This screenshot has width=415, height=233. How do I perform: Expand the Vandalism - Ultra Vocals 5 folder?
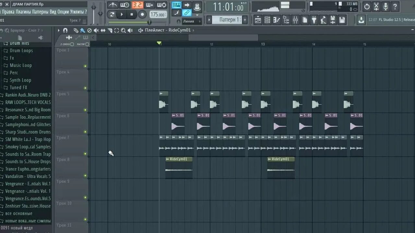click(x=28, y=177)
